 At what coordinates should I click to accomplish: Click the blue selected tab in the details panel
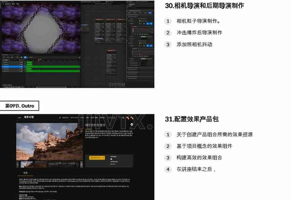pos(150,13)
